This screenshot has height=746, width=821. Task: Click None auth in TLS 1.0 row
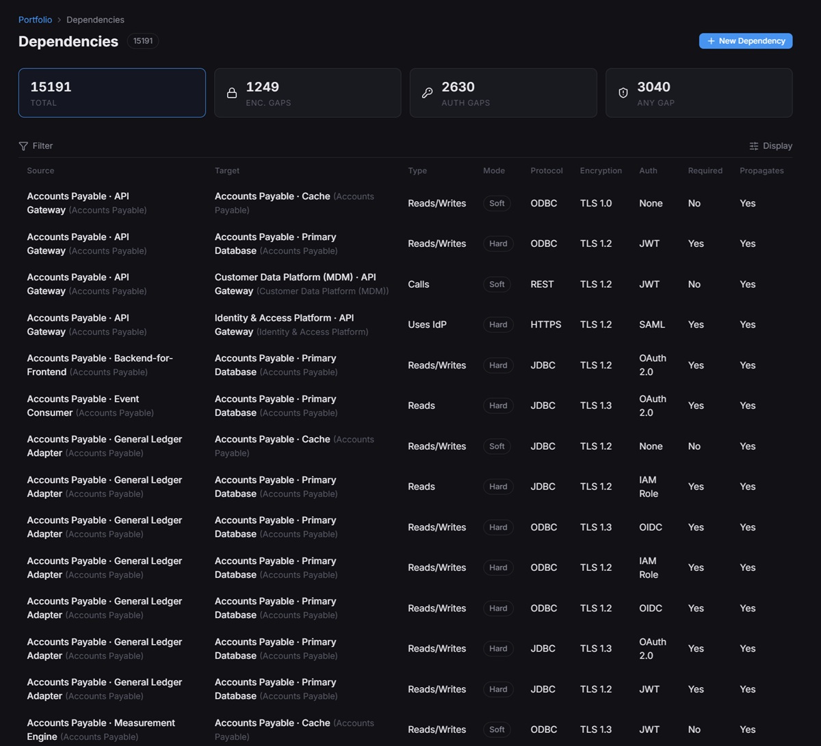[651, 203]
